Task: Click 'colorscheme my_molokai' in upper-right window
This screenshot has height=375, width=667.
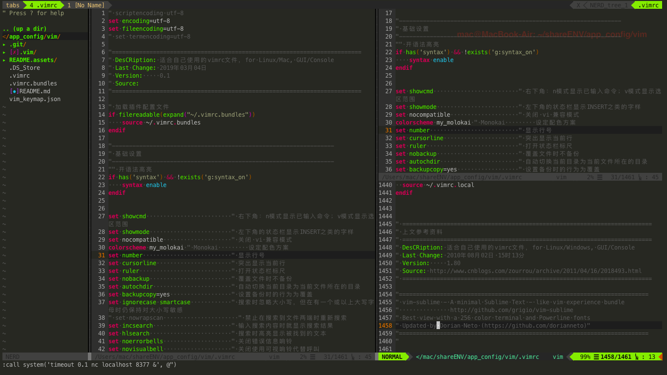Action: (433, 123)
